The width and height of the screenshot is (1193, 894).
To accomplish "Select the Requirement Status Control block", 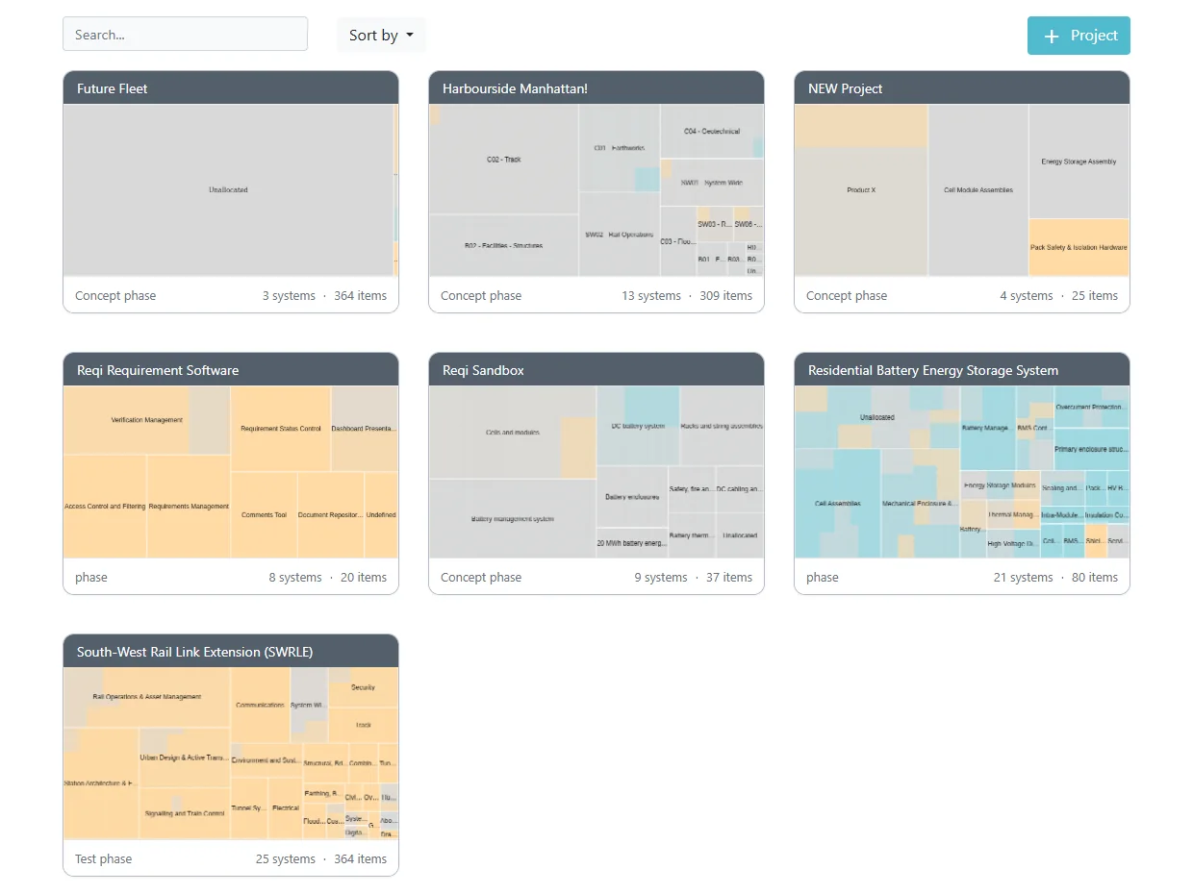I will [281, 429].
